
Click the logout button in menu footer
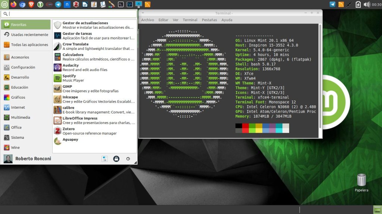click(128, 159)
